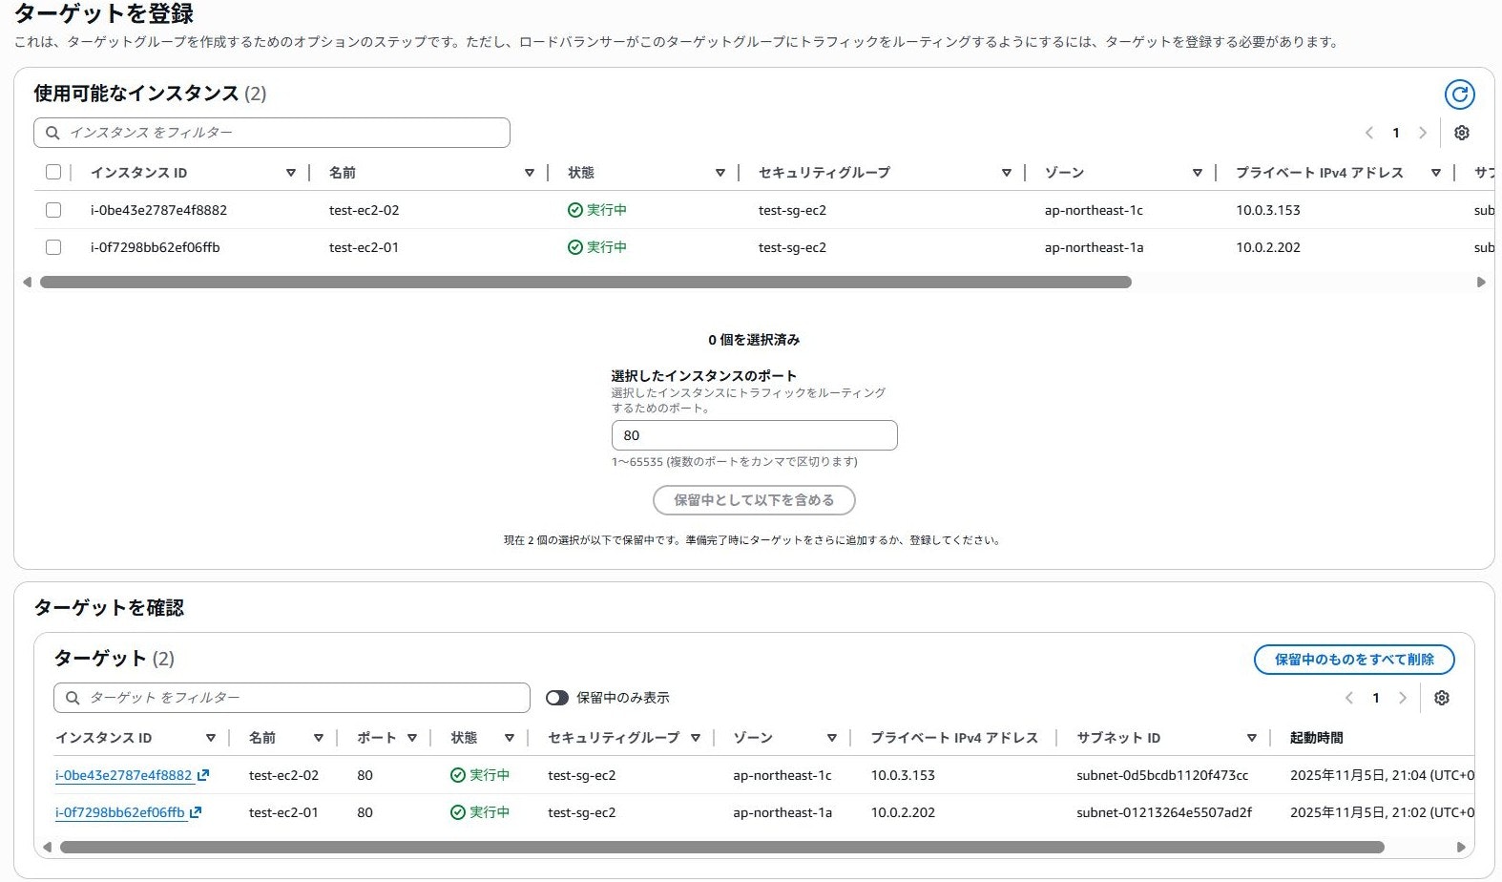Sort targets by サブネット ID column
Screen dimensions: 1502x882
[x=1251, y=738]
